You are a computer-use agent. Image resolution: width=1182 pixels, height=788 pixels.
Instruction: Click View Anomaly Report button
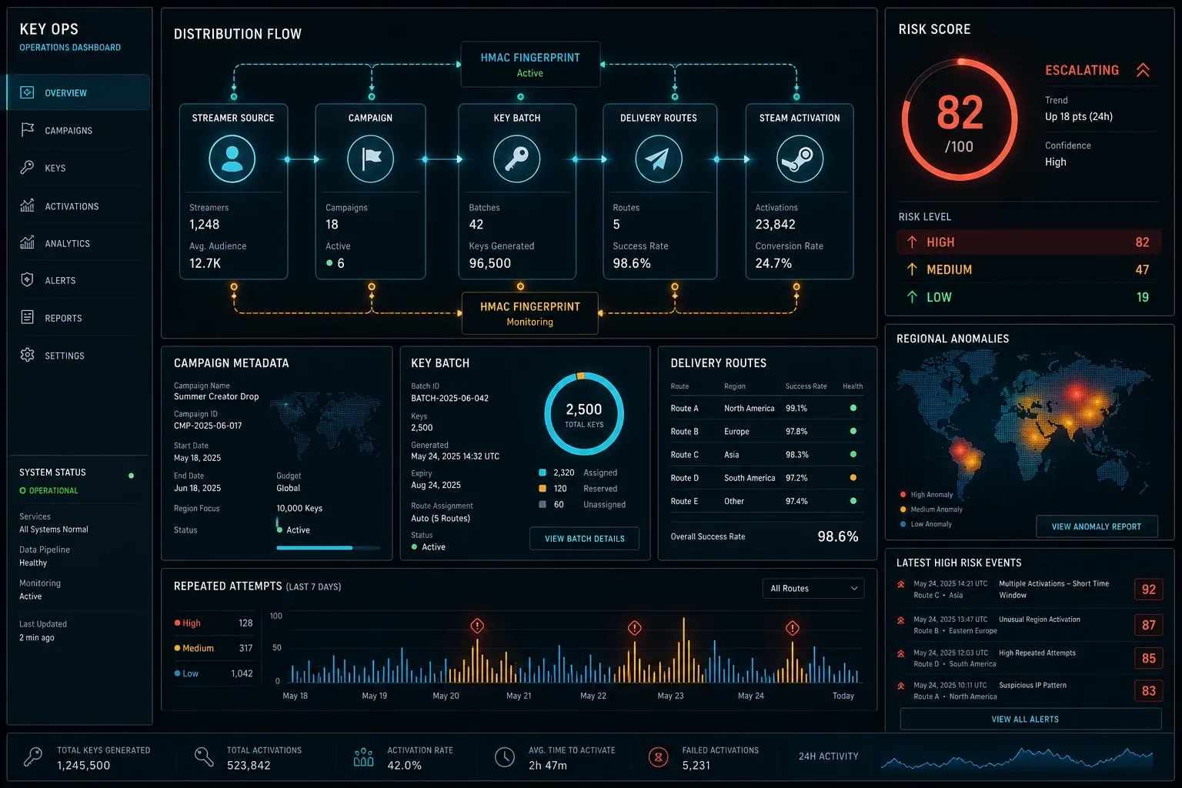1097,526
